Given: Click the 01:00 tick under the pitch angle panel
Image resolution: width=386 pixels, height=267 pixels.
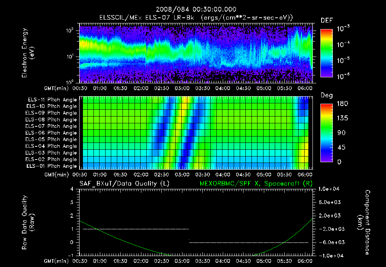Looking at the screenshot, I should tap(100, 175).
